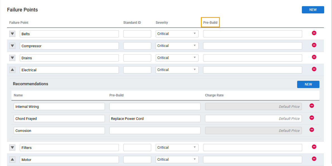Delete the Compressor failure point
Viewport: 332px width, 166px height.
pos(314,45)
